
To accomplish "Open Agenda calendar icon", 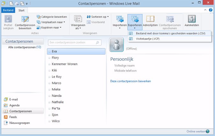I will pyautogui.click(x=6, y=105).
